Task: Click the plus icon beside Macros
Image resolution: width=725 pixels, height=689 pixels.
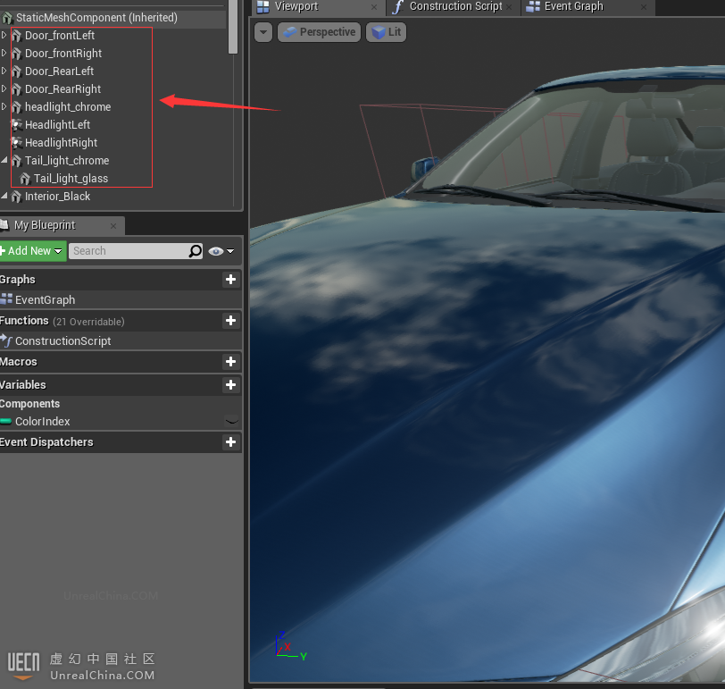Action: coord(230,362)
